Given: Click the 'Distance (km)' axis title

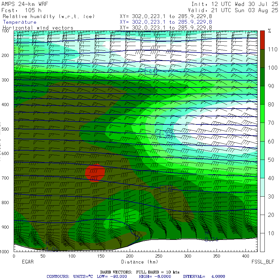Looking at the screenshot, I should [x=140, y=262].
